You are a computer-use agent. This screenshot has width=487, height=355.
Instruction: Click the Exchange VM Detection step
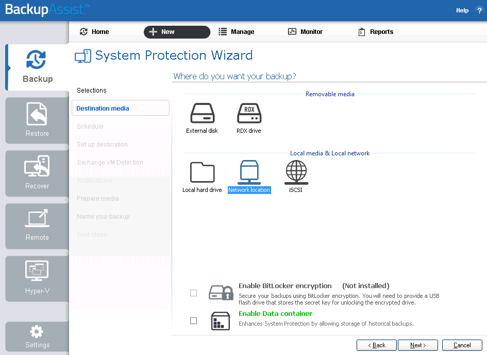tap(110, 163)
